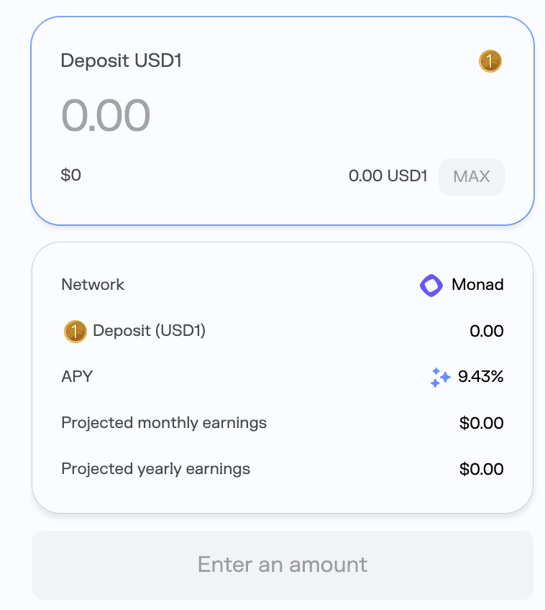Click the USD1 coin icon in deposit header

(490, 62)
